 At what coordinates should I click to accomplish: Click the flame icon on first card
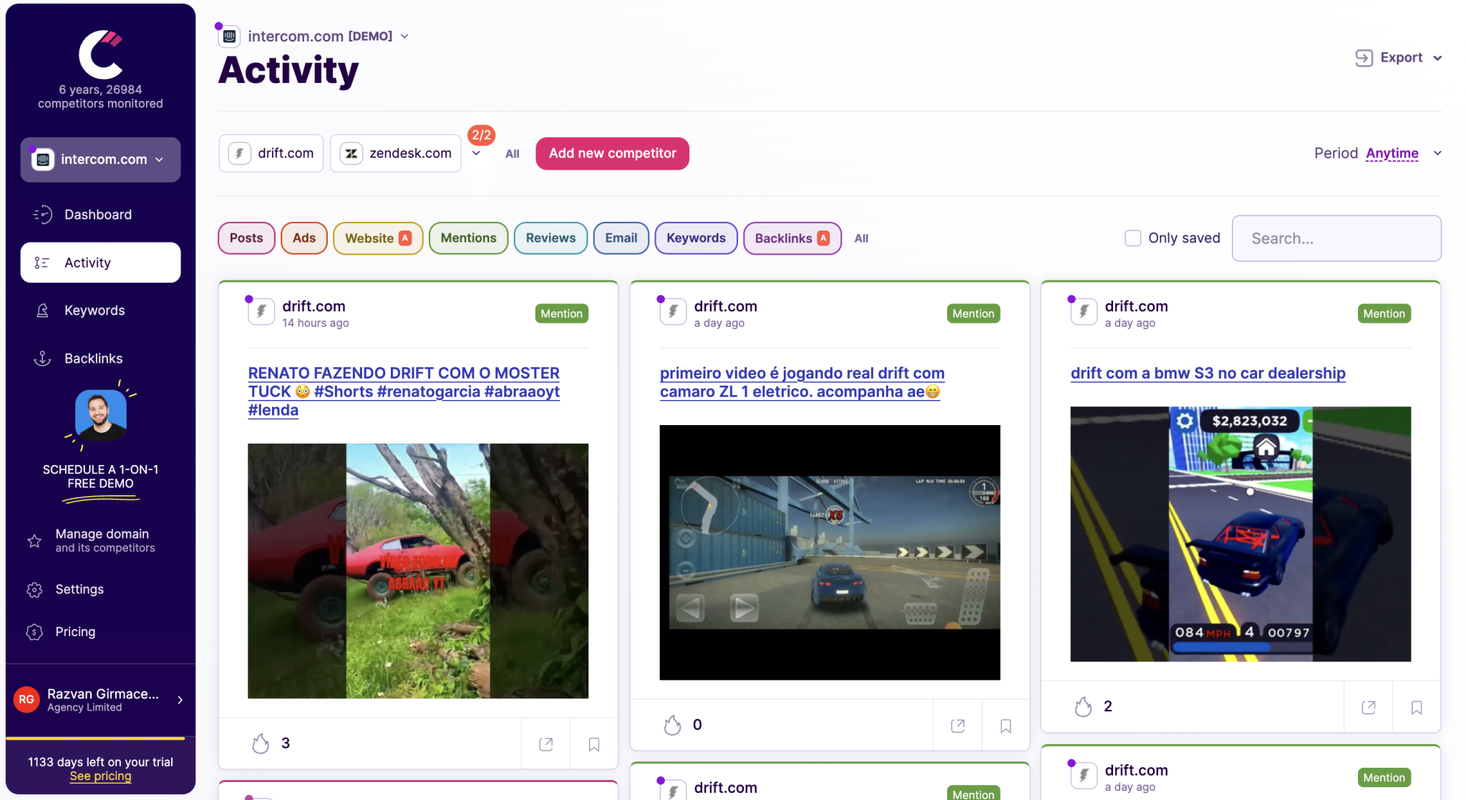click(261, 743)
